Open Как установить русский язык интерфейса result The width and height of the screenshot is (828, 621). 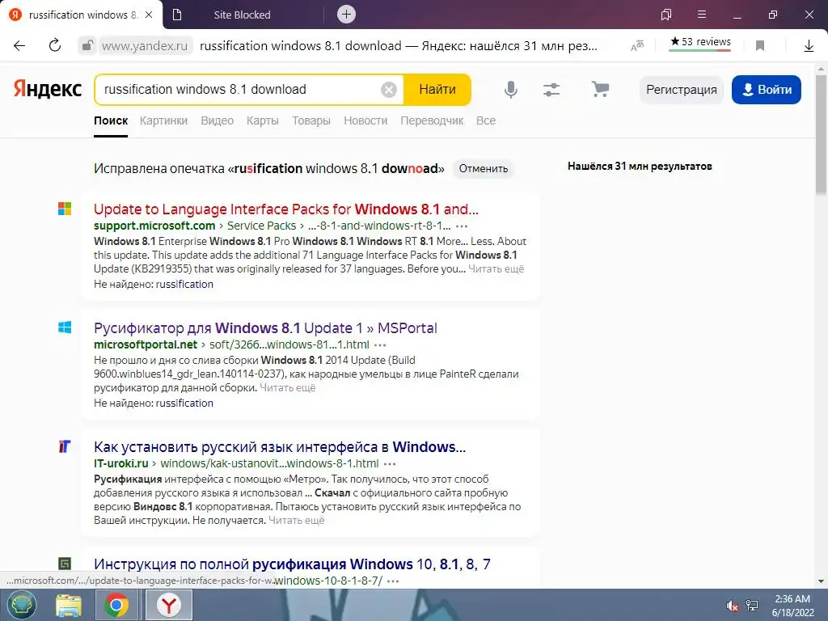(x=280, y=447)
